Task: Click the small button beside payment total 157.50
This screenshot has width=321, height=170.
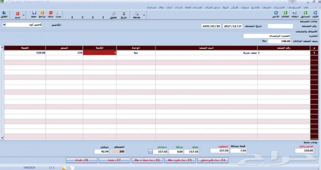Action: pos(151,152)
